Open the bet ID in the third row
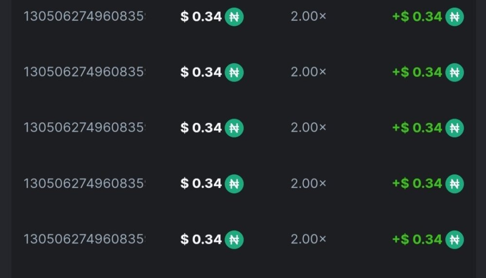This screenshot has height=278, width=486. [85, 128]
